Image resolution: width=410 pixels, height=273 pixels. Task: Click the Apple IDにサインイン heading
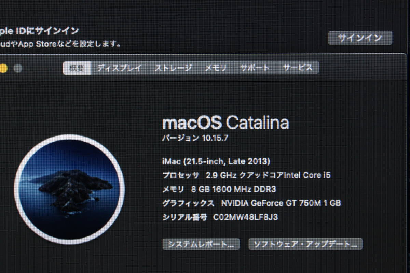tap(40, 31)
